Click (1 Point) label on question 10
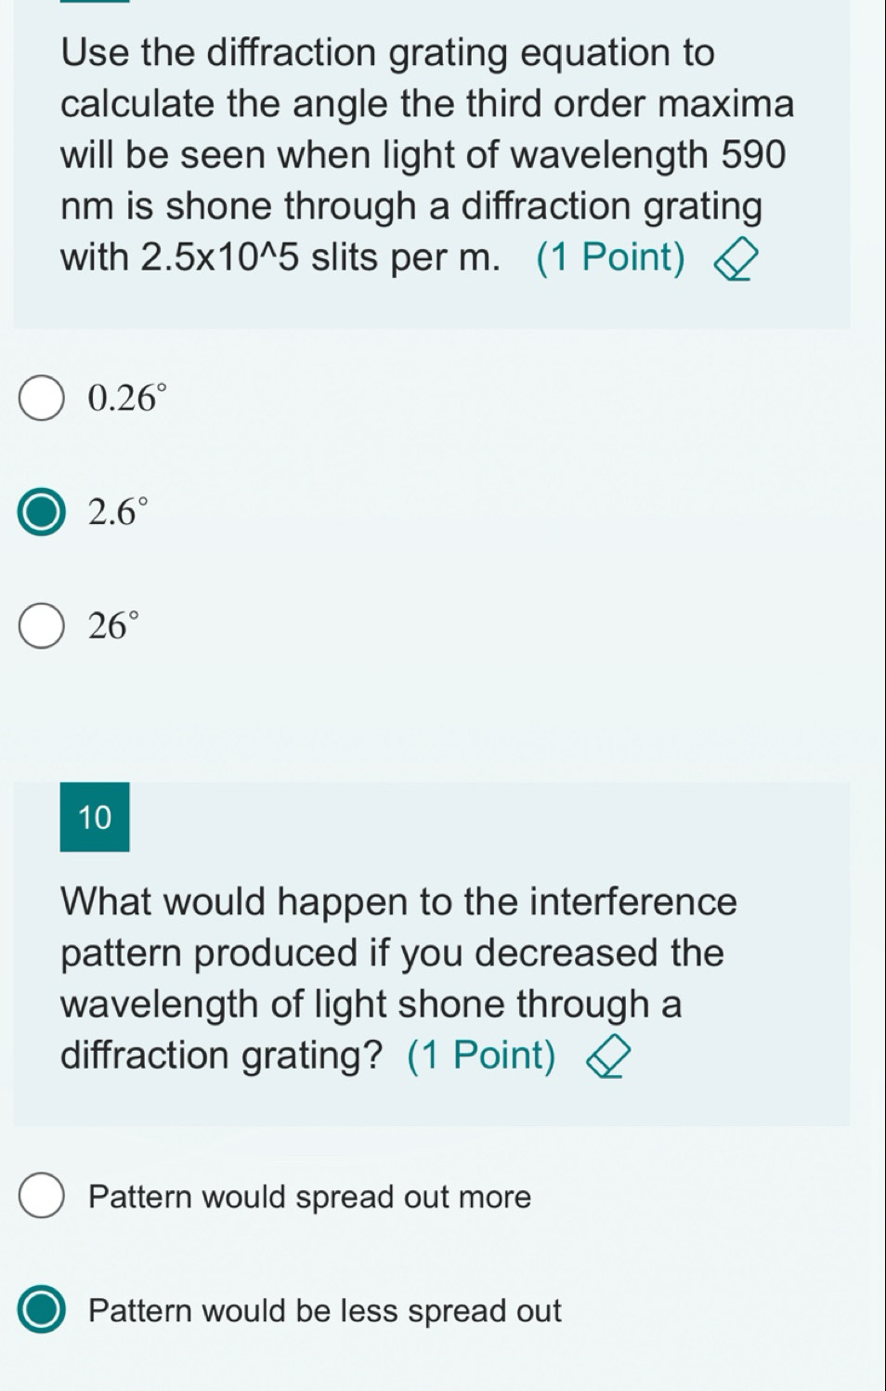 pyautogui.click(x=481, y=1056)
